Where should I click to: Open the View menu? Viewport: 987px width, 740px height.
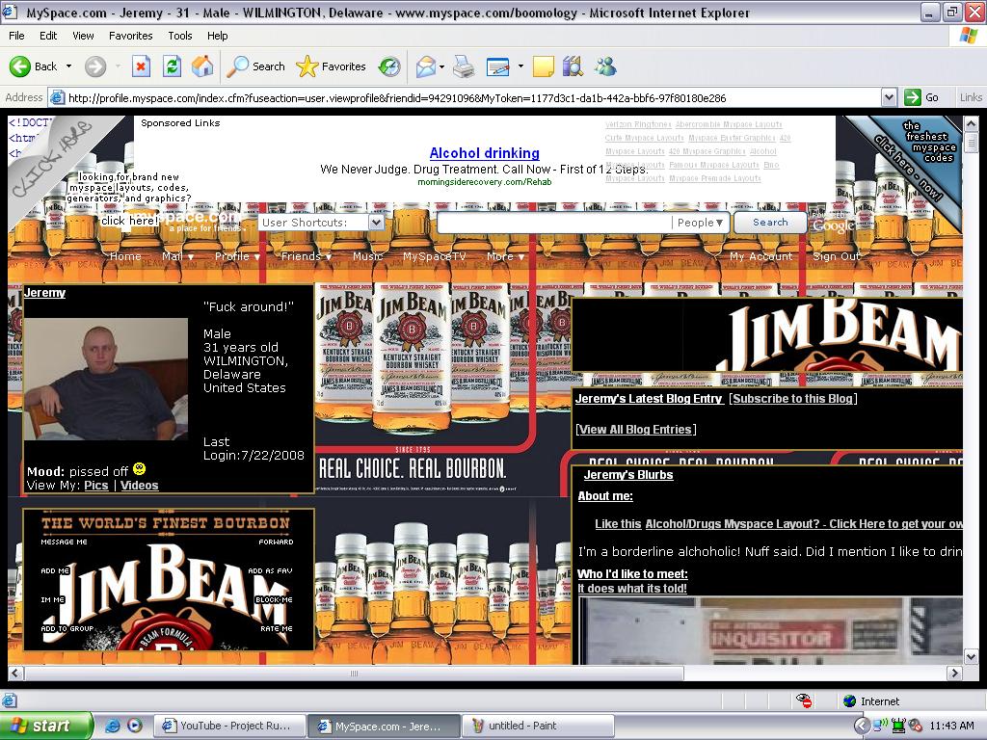(83, 36)
